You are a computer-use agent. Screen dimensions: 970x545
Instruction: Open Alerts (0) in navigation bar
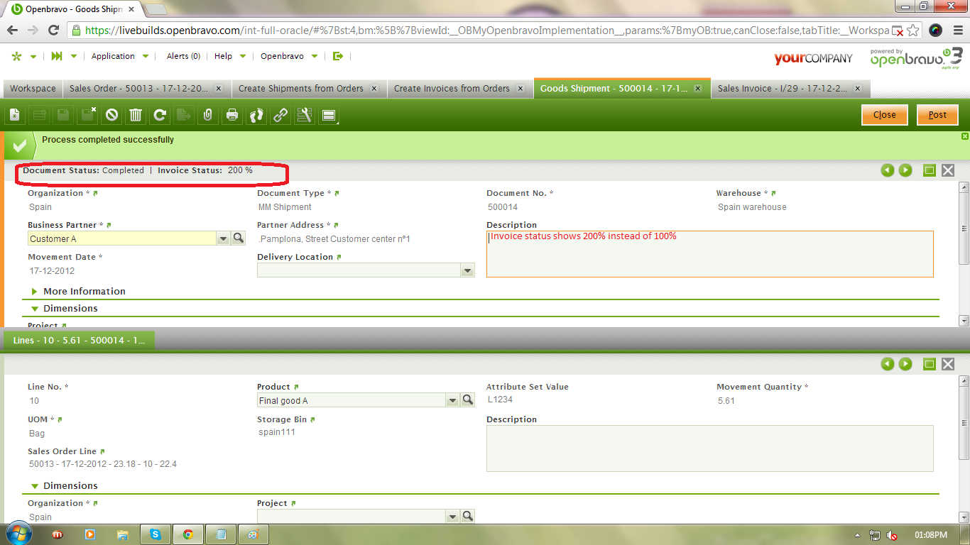click(183, 56)
